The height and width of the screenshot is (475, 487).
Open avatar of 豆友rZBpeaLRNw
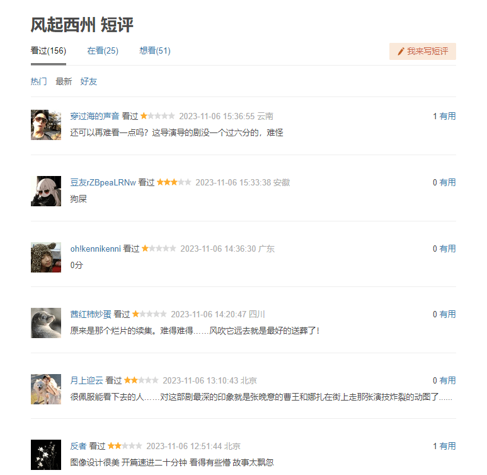pos(46,191)
